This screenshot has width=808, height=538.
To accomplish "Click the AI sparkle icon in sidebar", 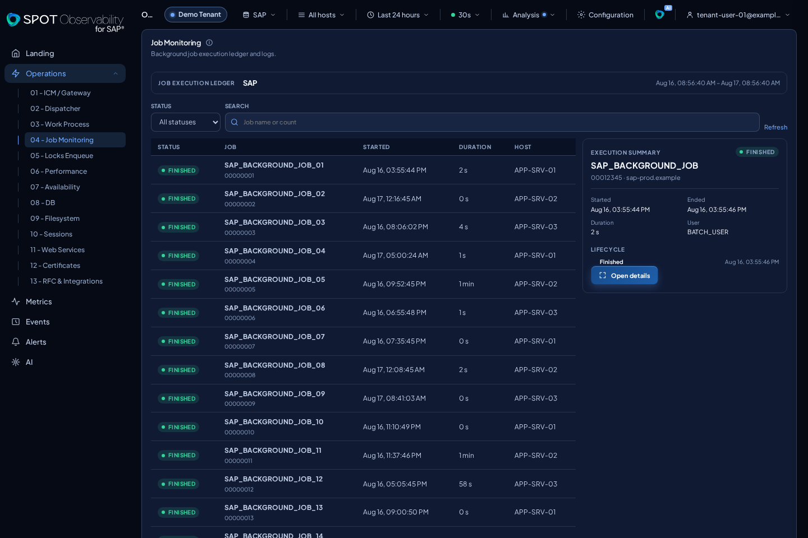I will point(16,362).
